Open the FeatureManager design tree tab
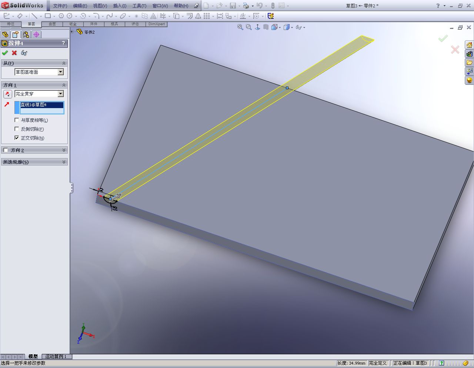This screenshot has width=474, height=368. pos(5,34)
